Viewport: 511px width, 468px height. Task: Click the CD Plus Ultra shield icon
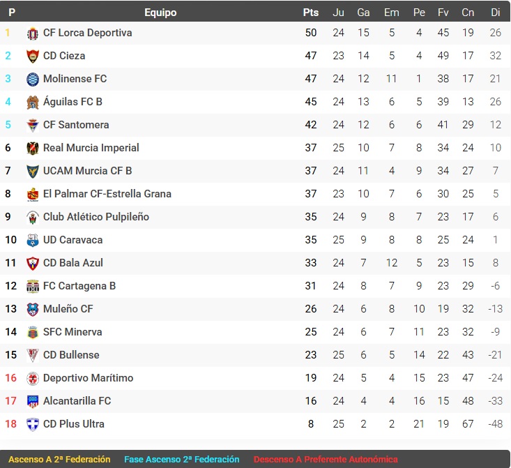point(33,424)
